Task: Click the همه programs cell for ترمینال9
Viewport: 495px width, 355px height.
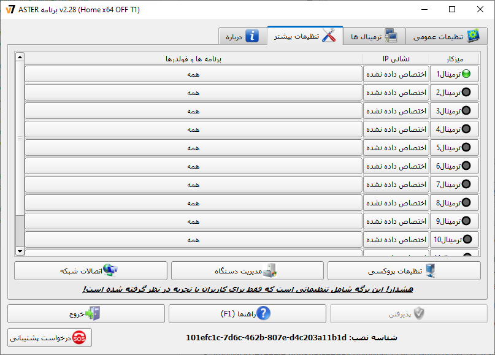Action: (193, 221)
